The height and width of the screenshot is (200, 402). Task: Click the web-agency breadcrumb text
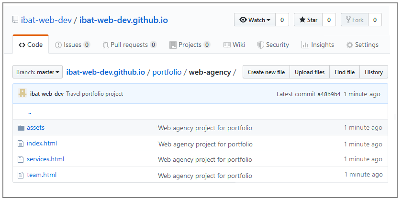tap(210, 72)
